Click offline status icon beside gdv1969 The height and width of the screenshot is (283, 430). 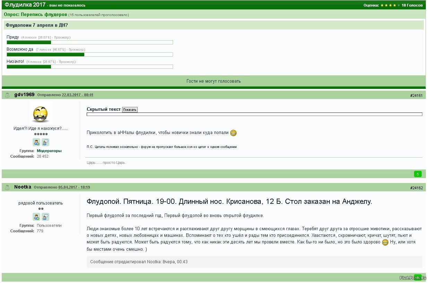coord(7,95)
